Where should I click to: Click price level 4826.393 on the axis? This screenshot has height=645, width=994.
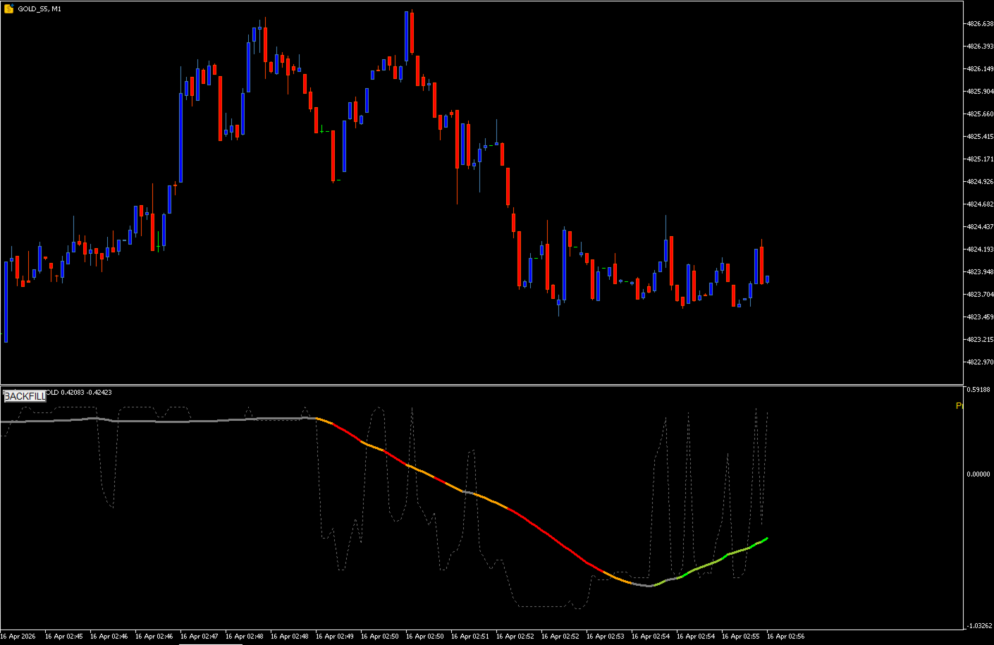pyautogui.click(x=980, y=47)
